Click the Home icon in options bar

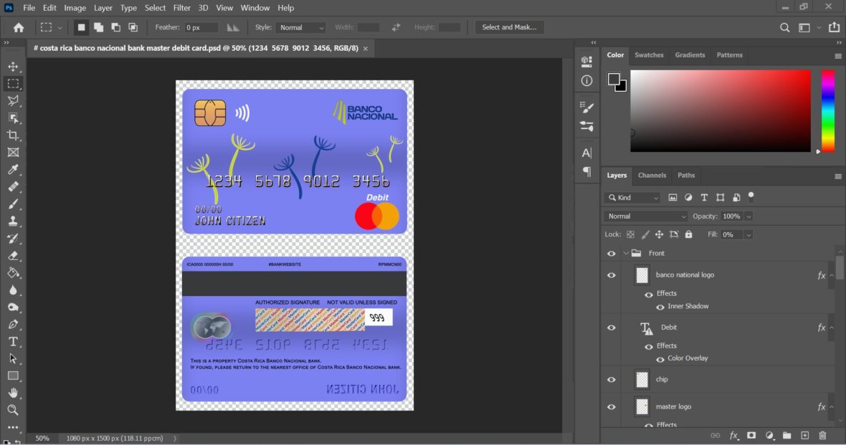(x=19, y=27)
